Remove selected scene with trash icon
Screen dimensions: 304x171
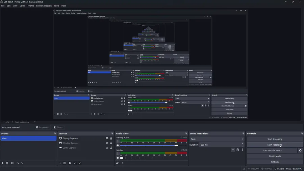tap(7, 163)
